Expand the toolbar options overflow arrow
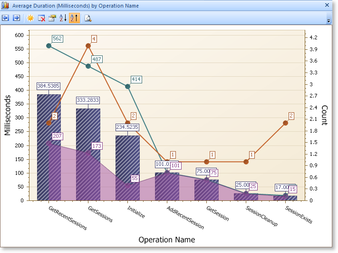 click(328, 21)
